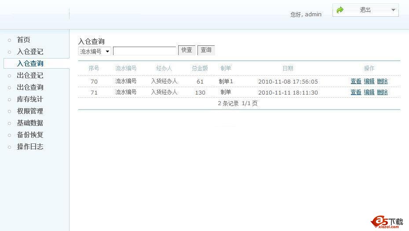
Task: Click the 日期 column header
Action: [288, 68]
